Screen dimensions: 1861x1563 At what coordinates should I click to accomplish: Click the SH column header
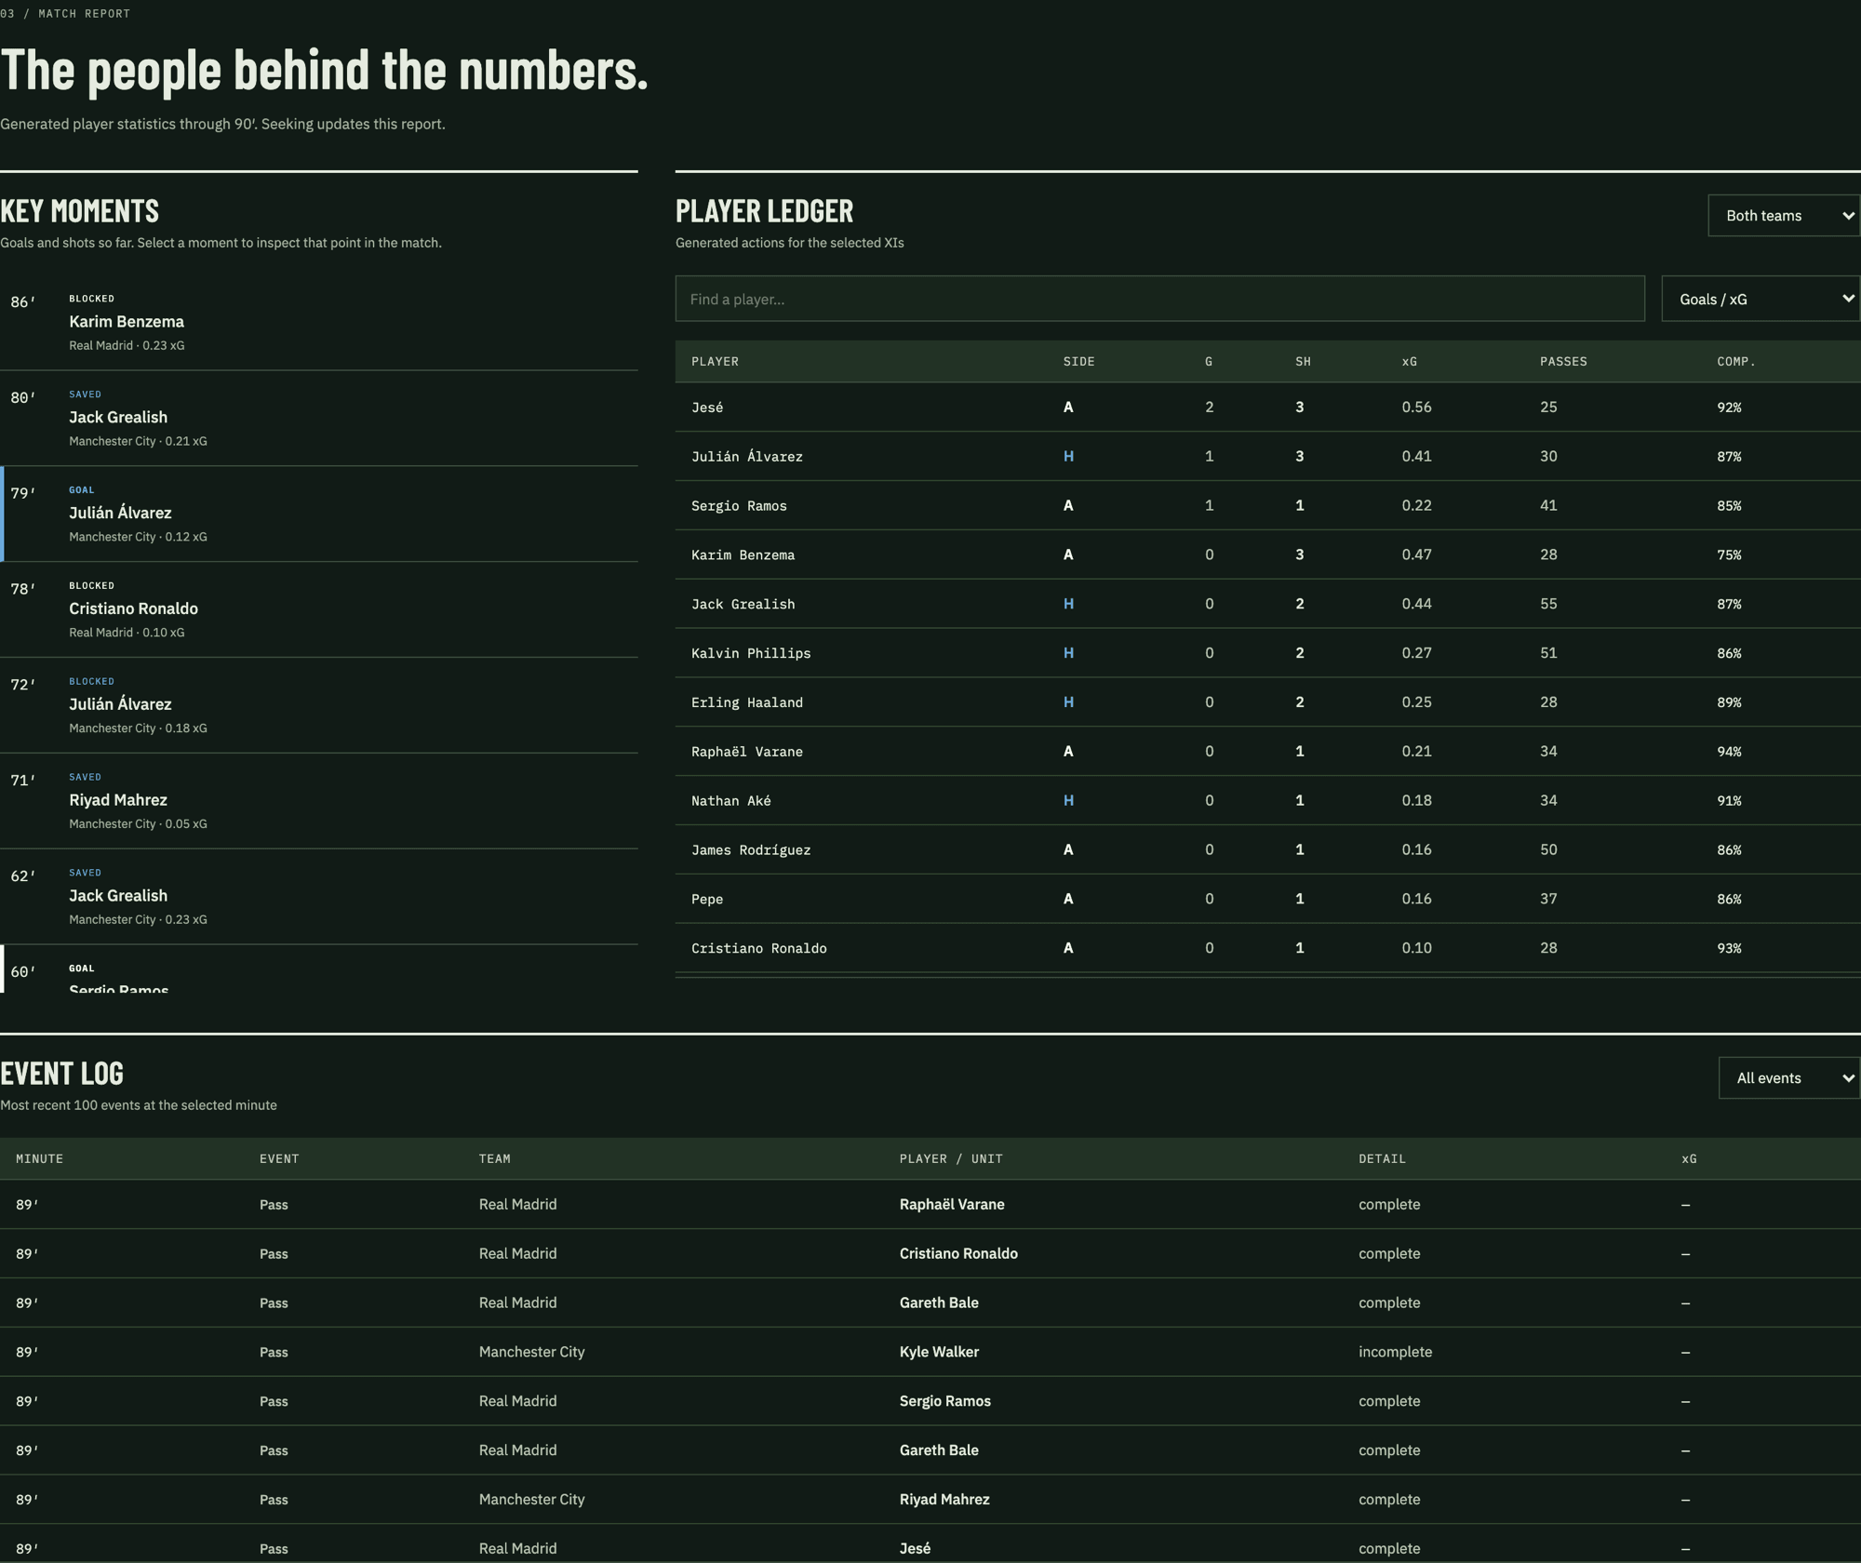coord(1303,361)
